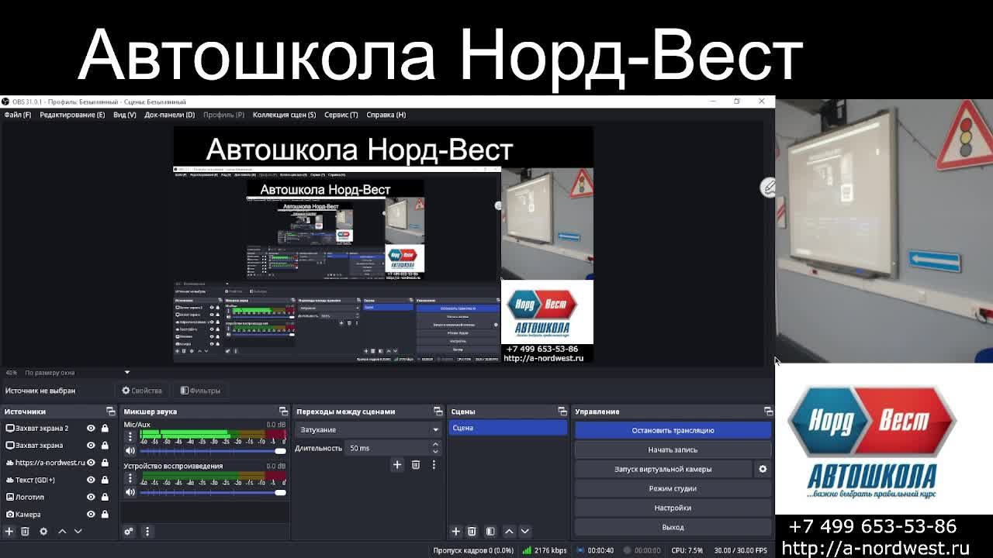Open the Редактирование (E) menu
This screenshot has height=558, width=993.
coord(72,115)
